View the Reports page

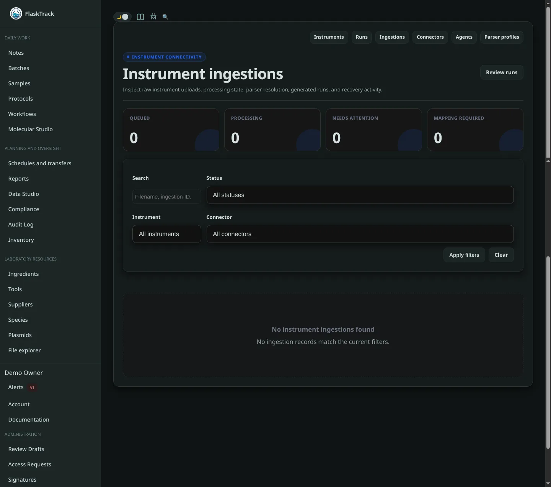tap(18, 179)
